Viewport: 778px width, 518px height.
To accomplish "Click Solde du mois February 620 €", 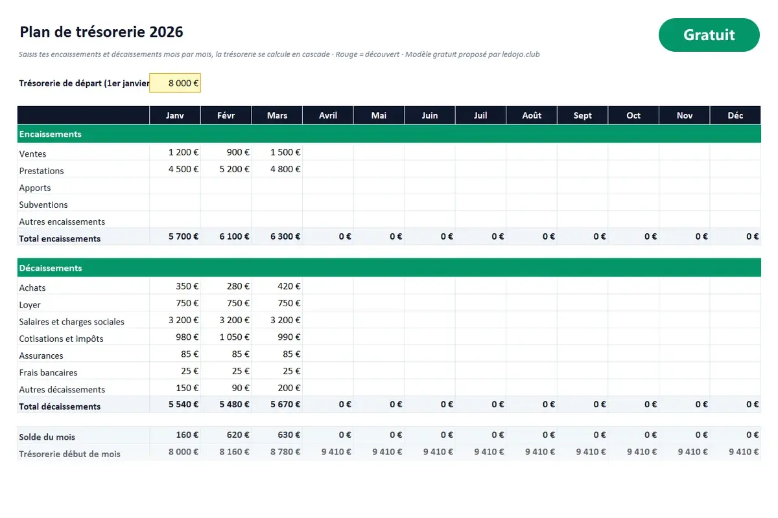I will pyautogui.click(x=226, y=435).
